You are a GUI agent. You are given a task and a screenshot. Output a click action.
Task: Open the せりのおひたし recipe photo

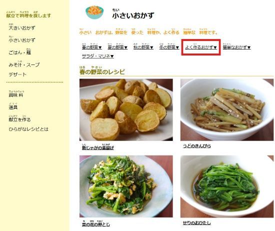pyautogui.click(x=227, y=186)
